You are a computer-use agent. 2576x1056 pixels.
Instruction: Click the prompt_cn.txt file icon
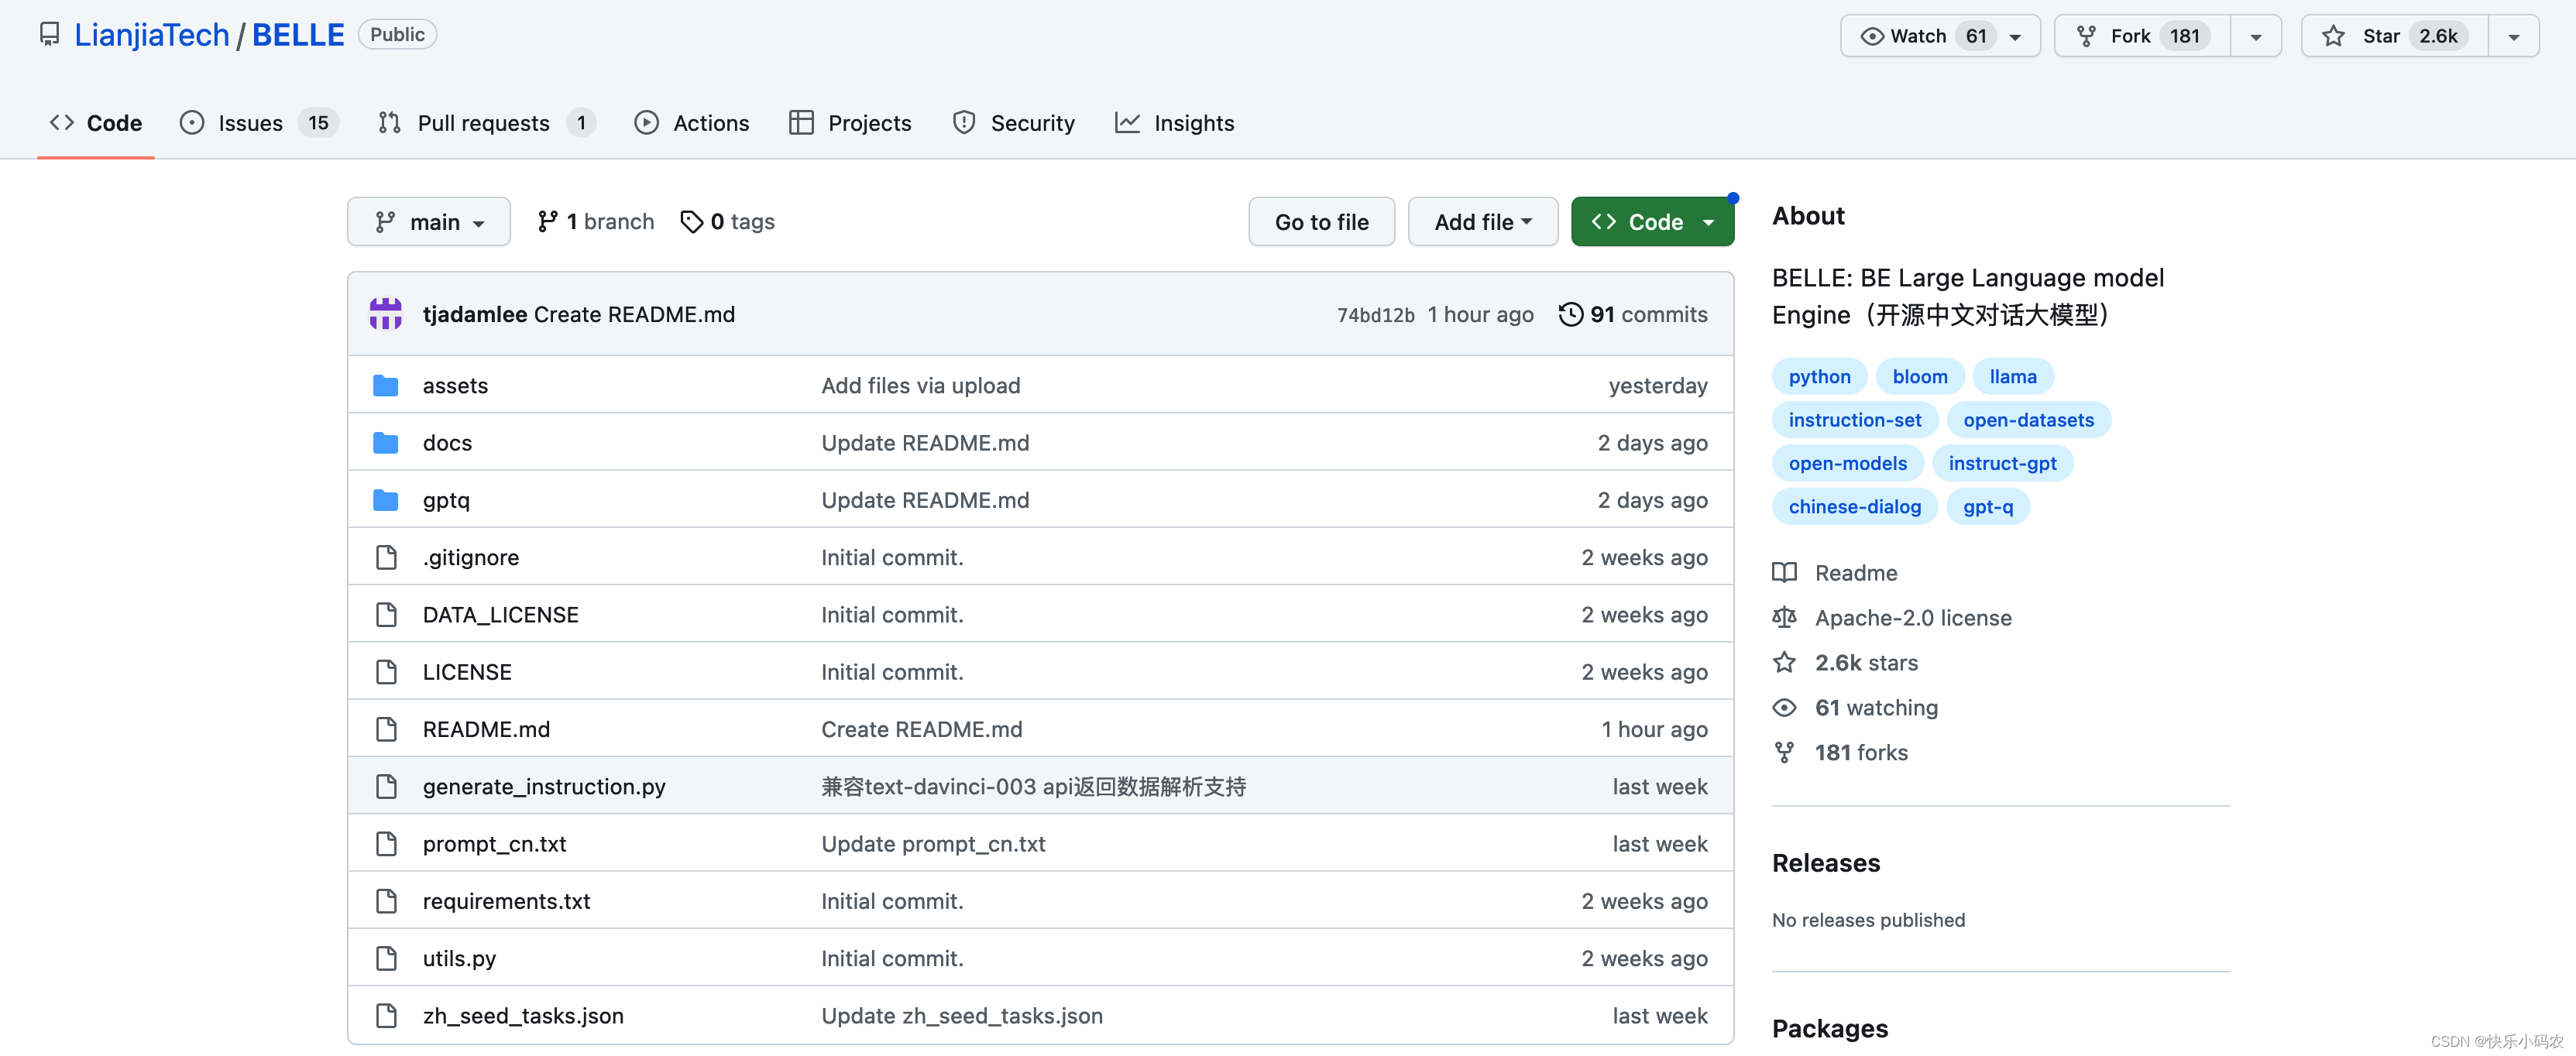coord(386,844)
